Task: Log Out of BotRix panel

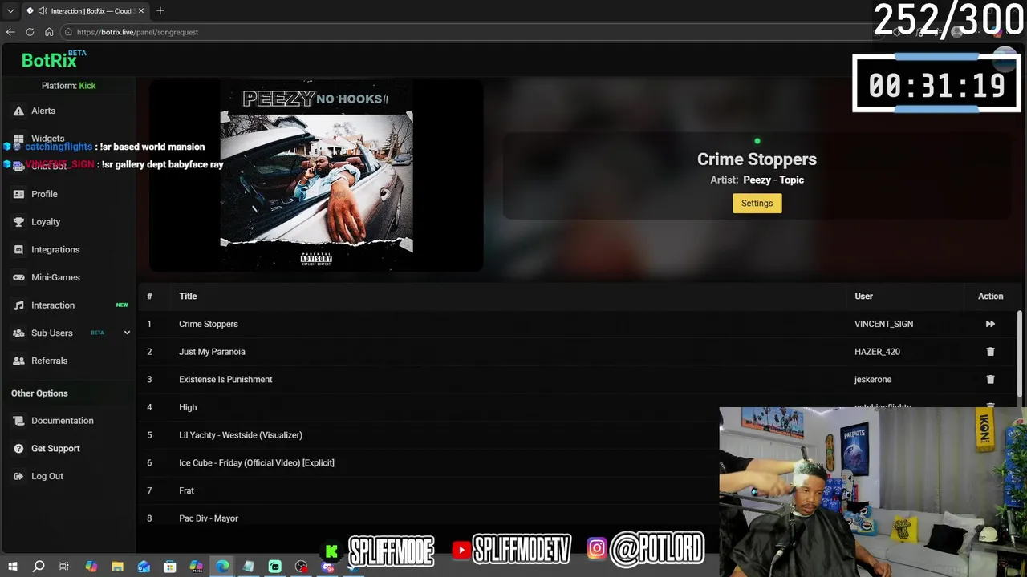Action: [x=47, y=476]
